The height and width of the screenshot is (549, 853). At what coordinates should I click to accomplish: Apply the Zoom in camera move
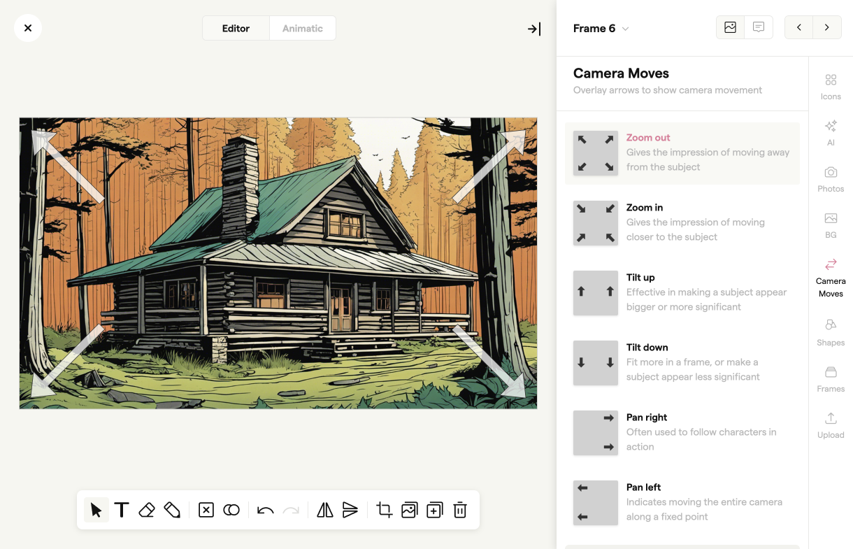(682, 223)
